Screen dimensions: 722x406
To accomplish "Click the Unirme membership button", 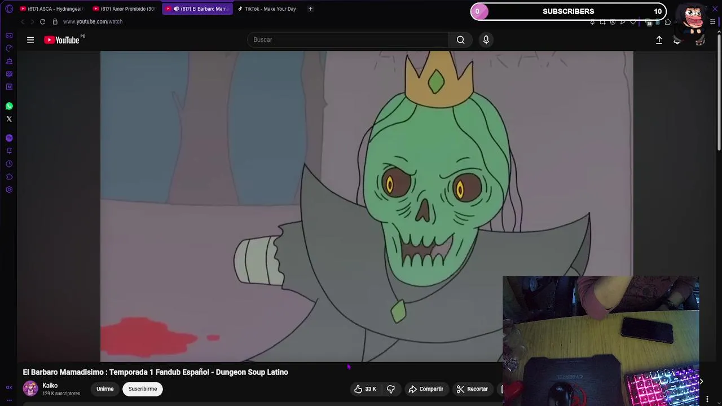I will tap(105, 389).
